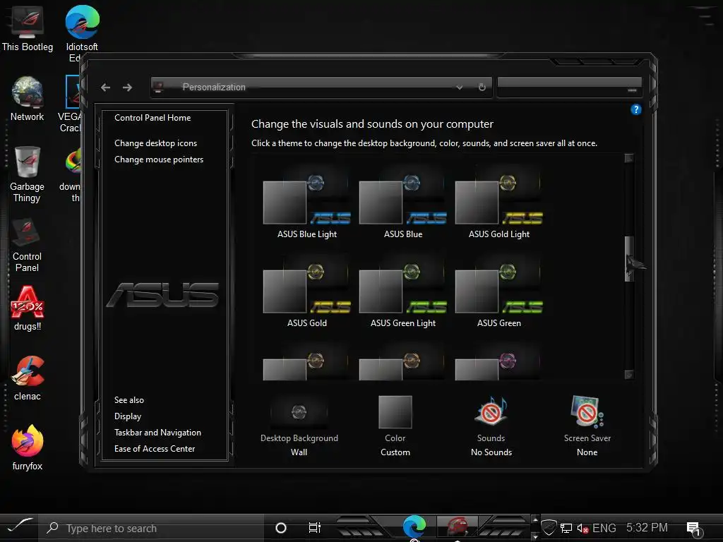Open Change desktop icons link
The height and width of the screenshot is (542, 723).
156,143
